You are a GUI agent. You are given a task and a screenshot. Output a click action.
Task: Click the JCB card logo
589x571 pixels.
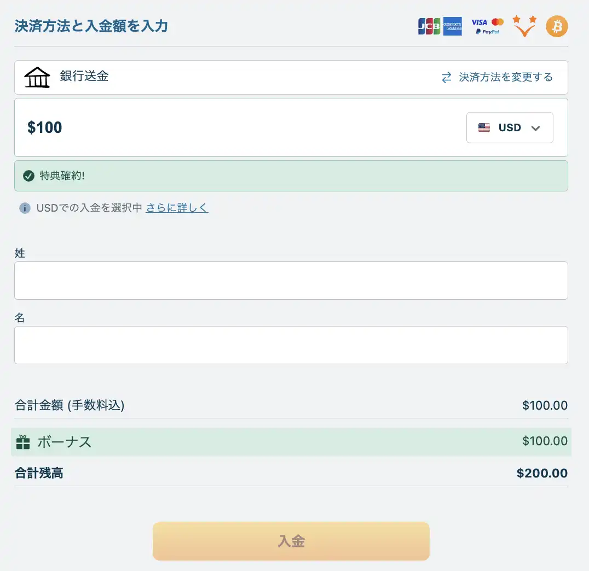coord(429,26)
